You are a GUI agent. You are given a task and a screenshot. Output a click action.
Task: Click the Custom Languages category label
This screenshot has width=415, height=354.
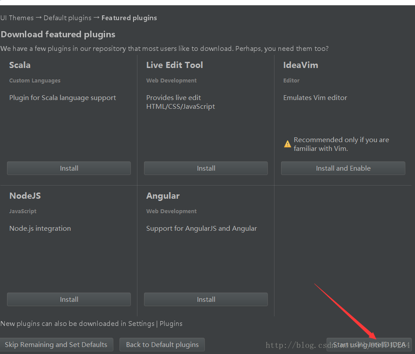(35, 81)
